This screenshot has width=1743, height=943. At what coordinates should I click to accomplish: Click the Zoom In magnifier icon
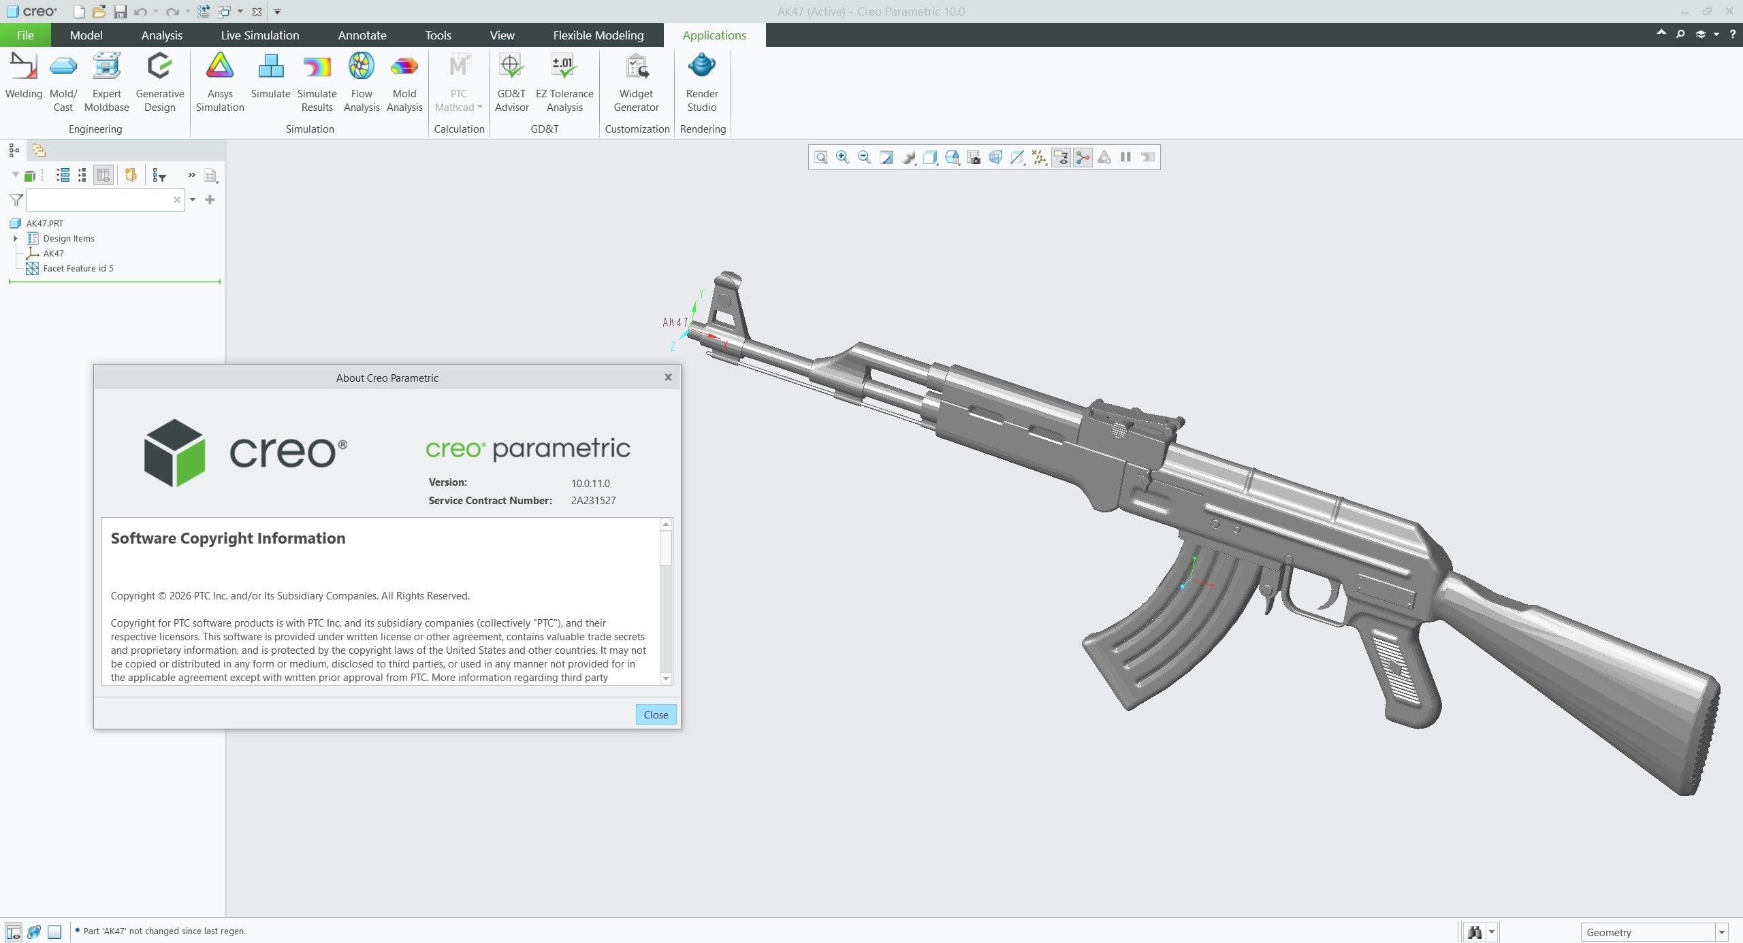[x=843, y=157]
